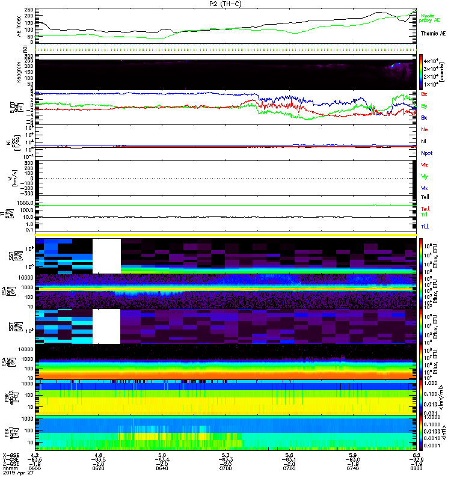Select the red Ne legend label
This screenshot has height=481, width=451.
pos(424,129)
